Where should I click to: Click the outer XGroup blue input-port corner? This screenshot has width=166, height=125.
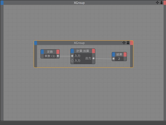(x=2, y=3)
